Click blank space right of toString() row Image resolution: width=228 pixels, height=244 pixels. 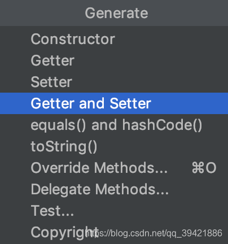pyautogui.click(x=163, y=146)
